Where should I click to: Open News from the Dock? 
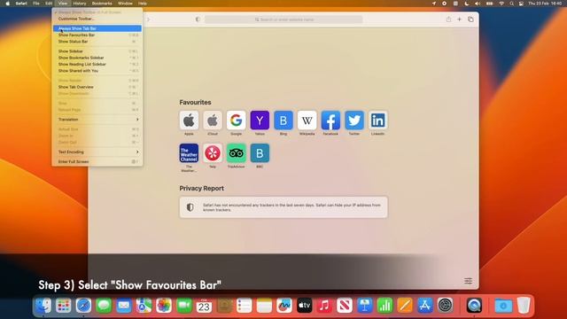345,306
